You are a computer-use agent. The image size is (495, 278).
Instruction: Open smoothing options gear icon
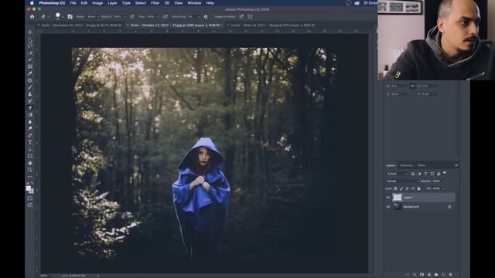point(206,17)
